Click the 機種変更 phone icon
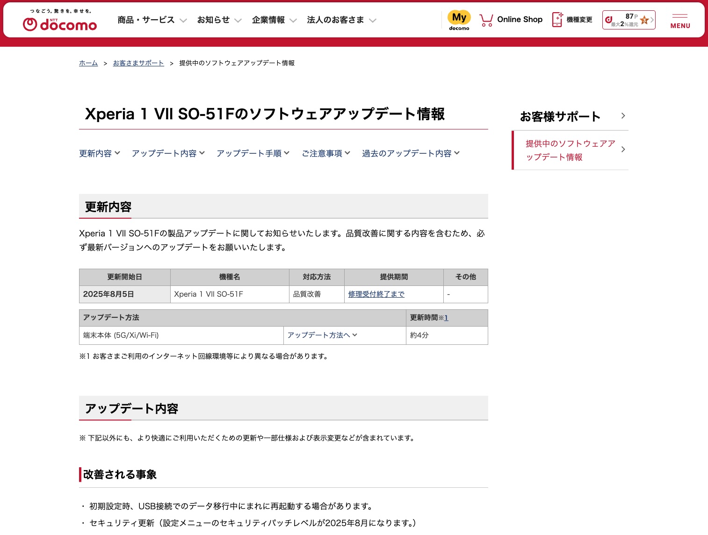708x535 pixels. (557, 20)
